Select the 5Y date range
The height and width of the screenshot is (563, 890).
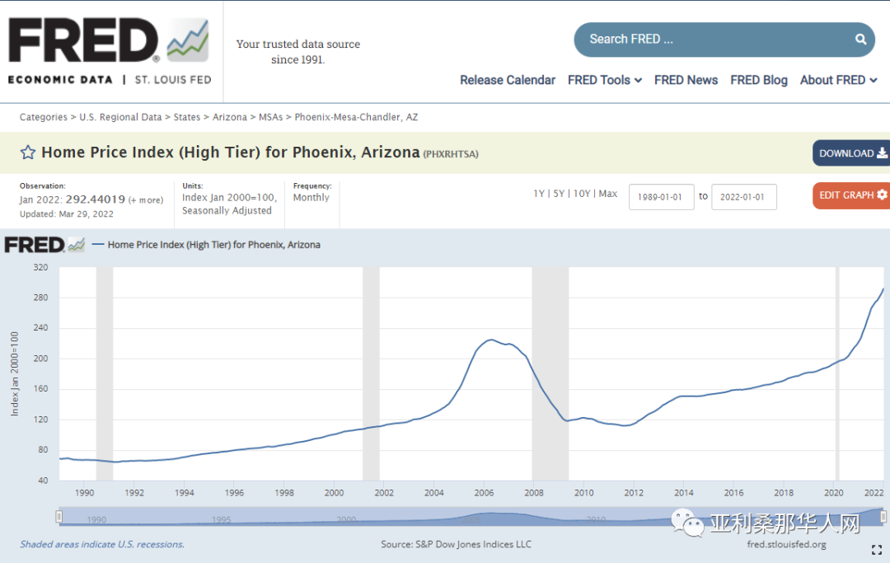[559, 194]
